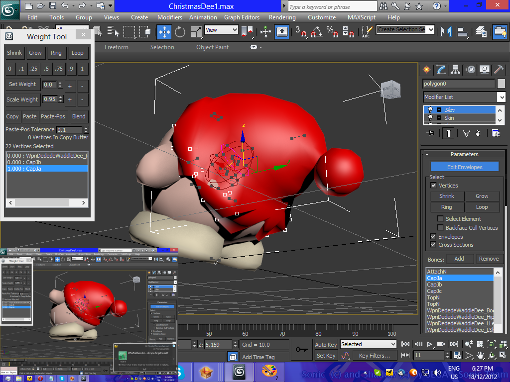This screenshot has height=382, width=510.
Task: Click the Blend button in Weight Tool
Action: tap(79, 116)
